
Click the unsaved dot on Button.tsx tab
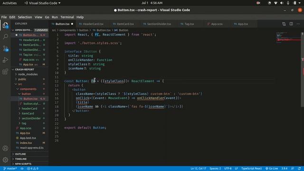[x=72, y=24]
